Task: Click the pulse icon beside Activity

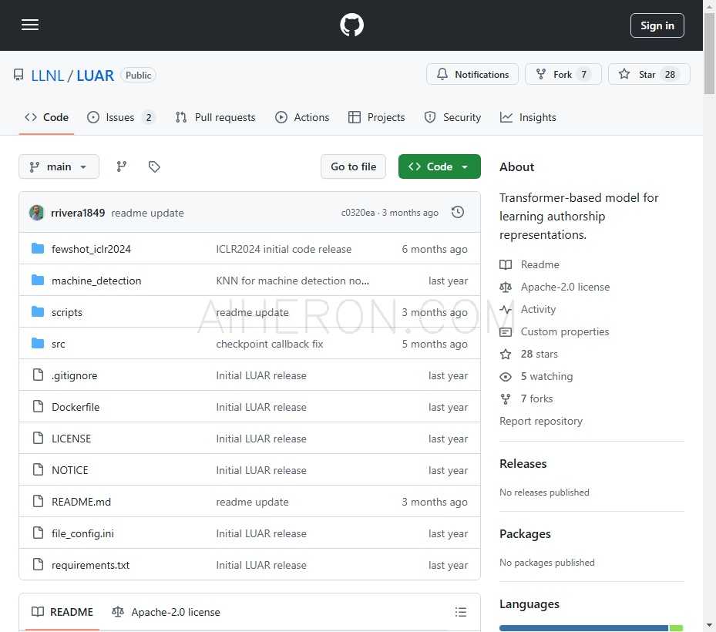Action: 506,310
